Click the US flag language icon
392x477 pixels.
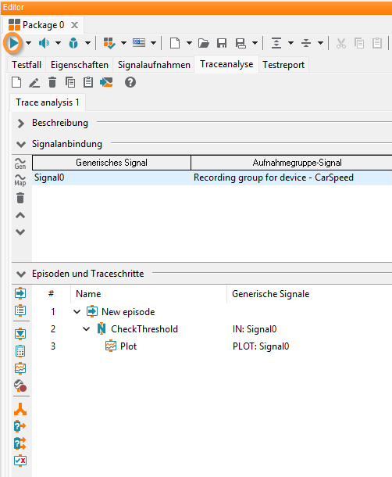[139, 43]
